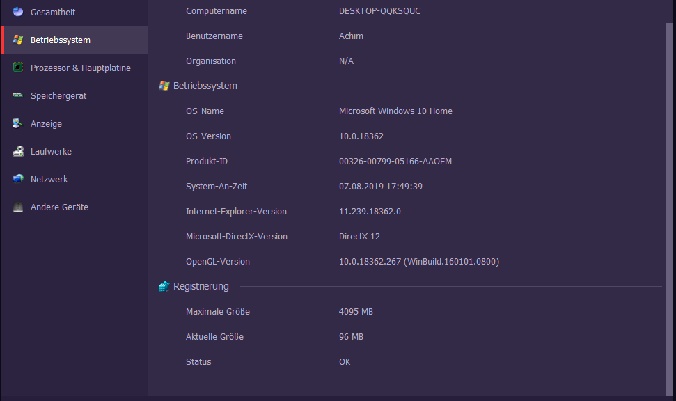This screenshot has height=401, width=676.
Task: Select the Anzeige sidebar label
Action: click(x=46, y=123)
